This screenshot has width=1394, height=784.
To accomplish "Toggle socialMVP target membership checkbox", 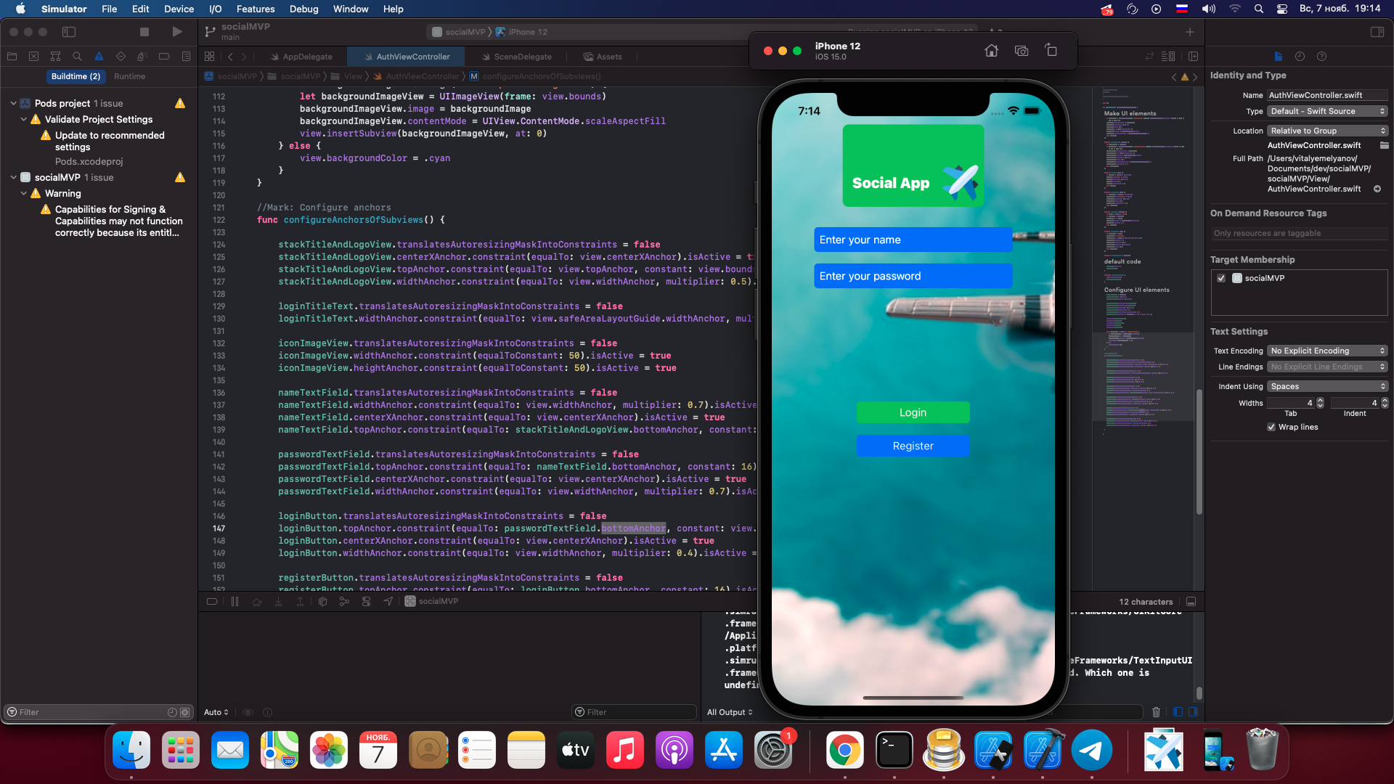I will click(1221, 278).
